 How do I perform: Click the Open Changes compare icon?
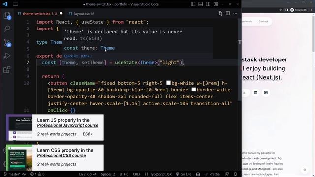tap(220, 13)
